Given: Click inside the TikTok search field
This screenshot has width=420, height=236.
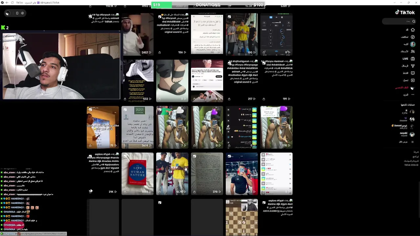Looking at the screenshot, I should (x=399, y=21).
